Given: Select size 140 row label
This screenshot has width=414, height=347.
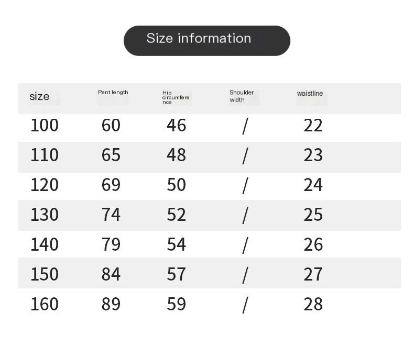Looking at the screenshot, I should [x=45, y=244].
